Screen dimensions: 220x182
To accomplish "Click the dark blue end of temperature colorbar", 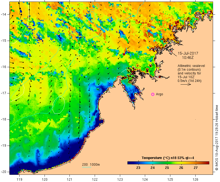I will pos(129,163).
